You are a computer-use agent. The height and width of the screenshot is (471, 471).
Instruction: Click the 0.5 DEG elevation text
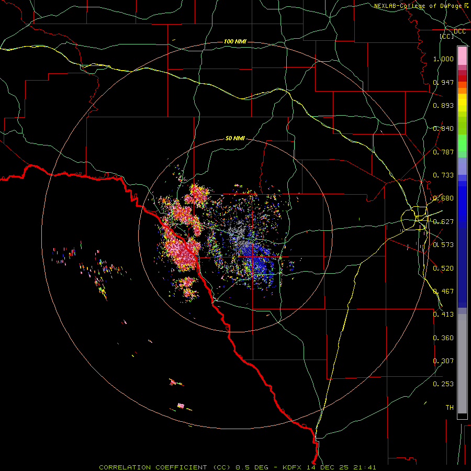tap(251, 467)
